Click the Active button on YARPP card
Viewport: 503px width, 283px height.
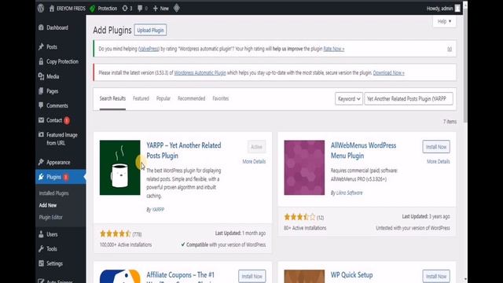click(x=257, y=147)
